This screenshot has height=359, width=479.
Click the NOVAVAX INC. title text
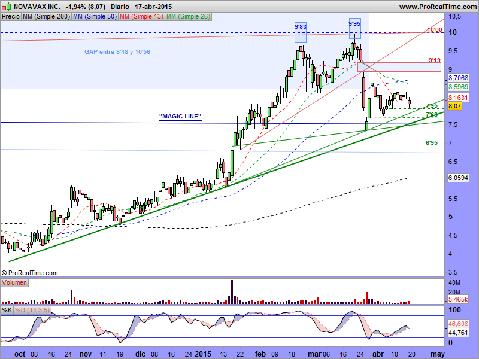coord(37,7)
